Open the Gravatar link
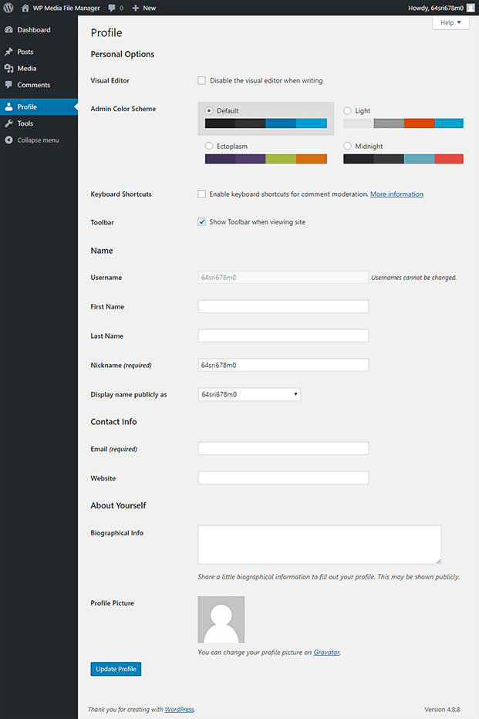This screenshot has height=719, width=479. [326, 652]
